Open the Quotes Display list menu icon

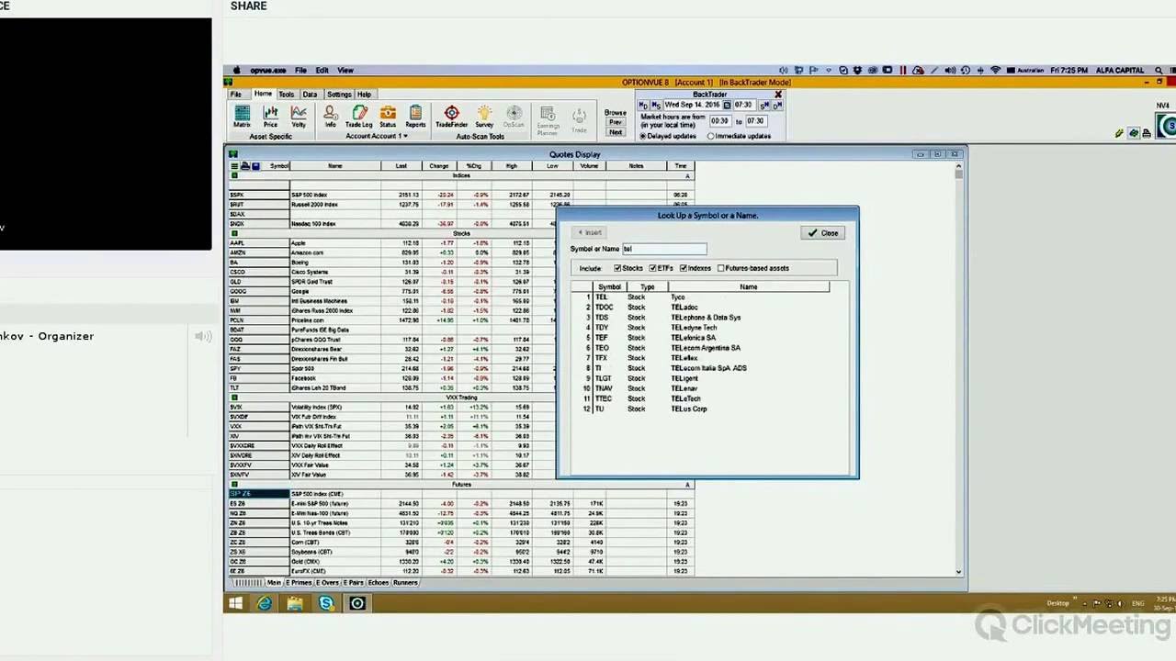pyautogui.click(x=234, y=166)
